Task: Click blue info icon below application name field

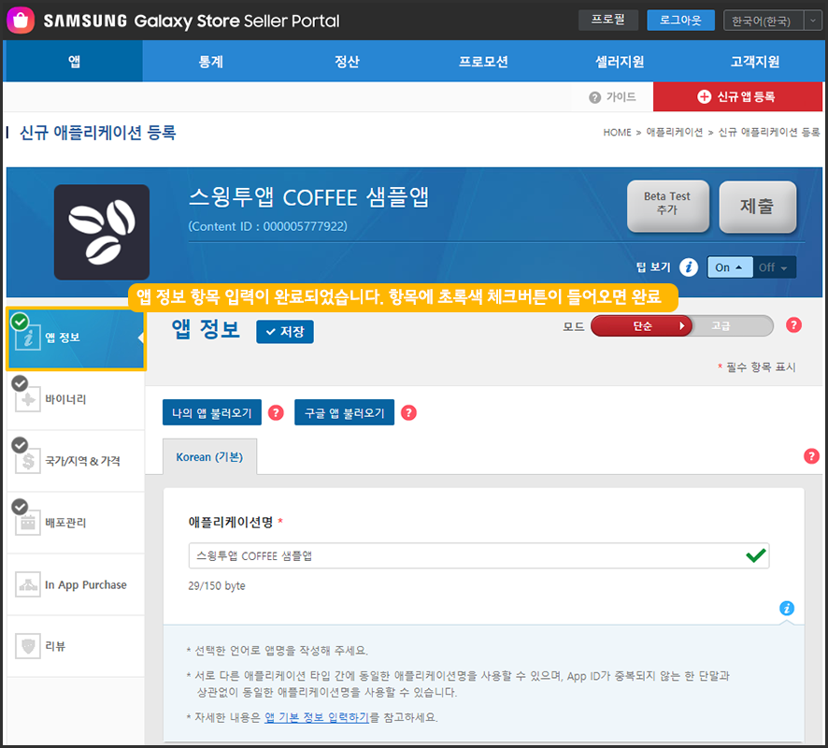Action: pyautogui.click(x=787, y=609)
